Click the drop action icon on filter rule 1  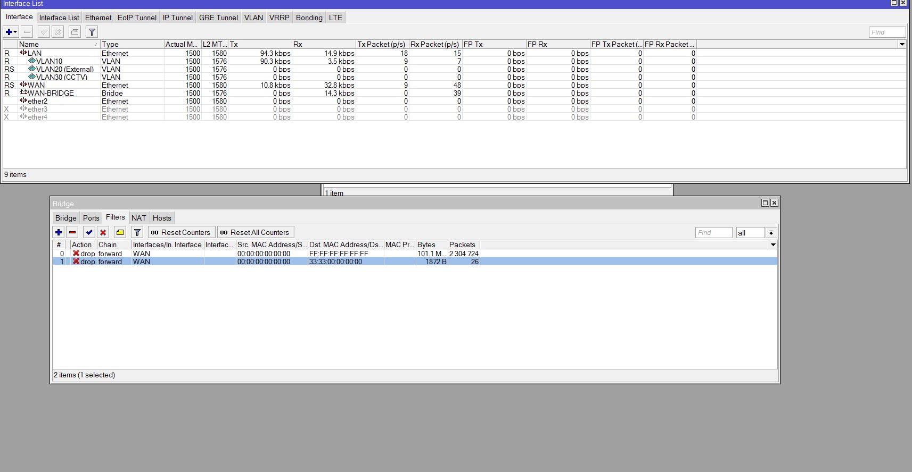click(76, 262)
